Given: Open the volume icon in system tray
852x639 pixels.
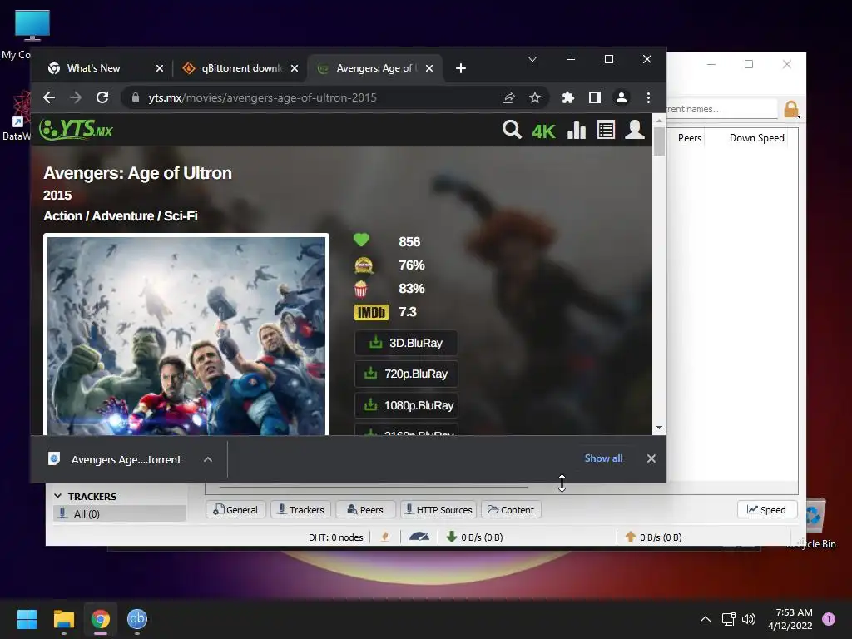Looking at the screenshot, I should click(x=749, y=619).
